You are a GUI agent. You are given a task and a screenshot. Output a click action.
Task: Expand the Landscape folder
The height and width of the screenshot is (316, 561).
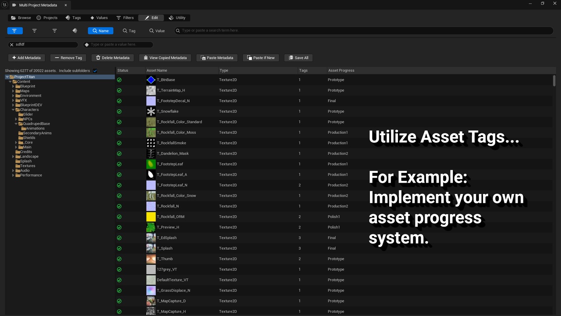coord(13,157)
